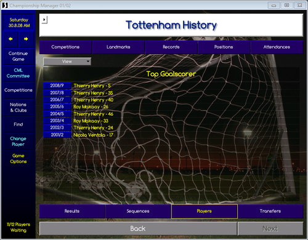Select Change Player
The height and width of the screenshot is (240, 308).
tap(18, 142)
